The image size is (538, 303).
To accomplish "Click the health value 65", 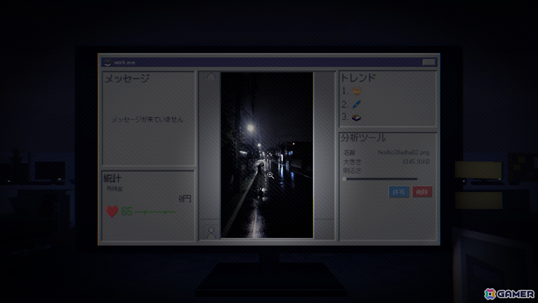I will click(x=127, y=212).
